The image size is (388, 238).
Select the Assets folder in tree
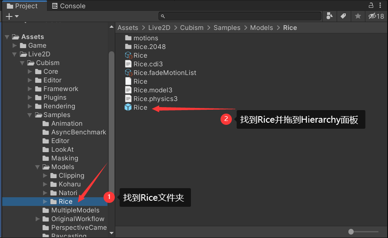click(x=28, y=37)
